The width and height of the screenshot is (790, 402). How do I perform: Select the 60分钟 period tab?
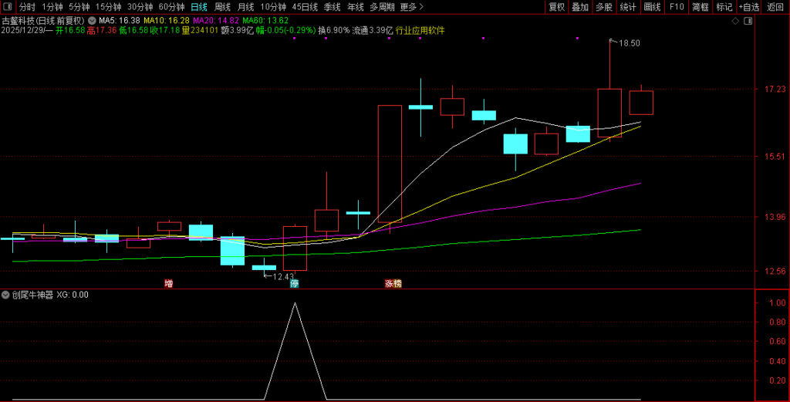pos(171,7)
